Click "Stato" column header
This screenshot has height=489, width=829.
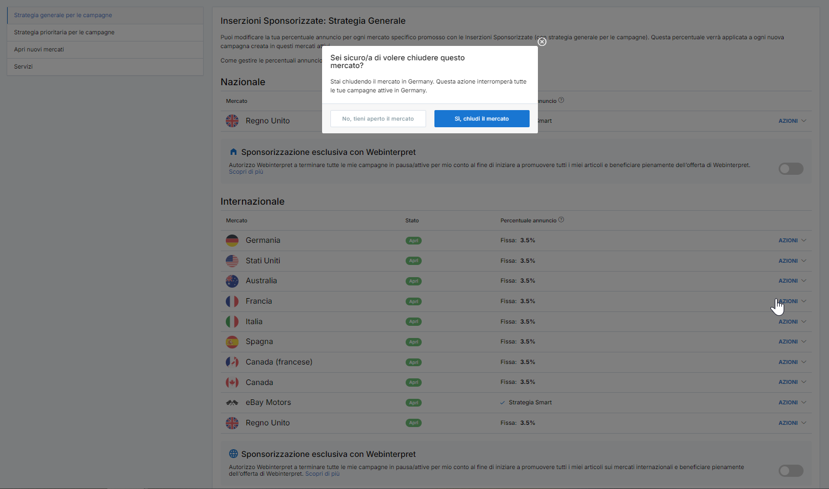(x=412, y=221)
